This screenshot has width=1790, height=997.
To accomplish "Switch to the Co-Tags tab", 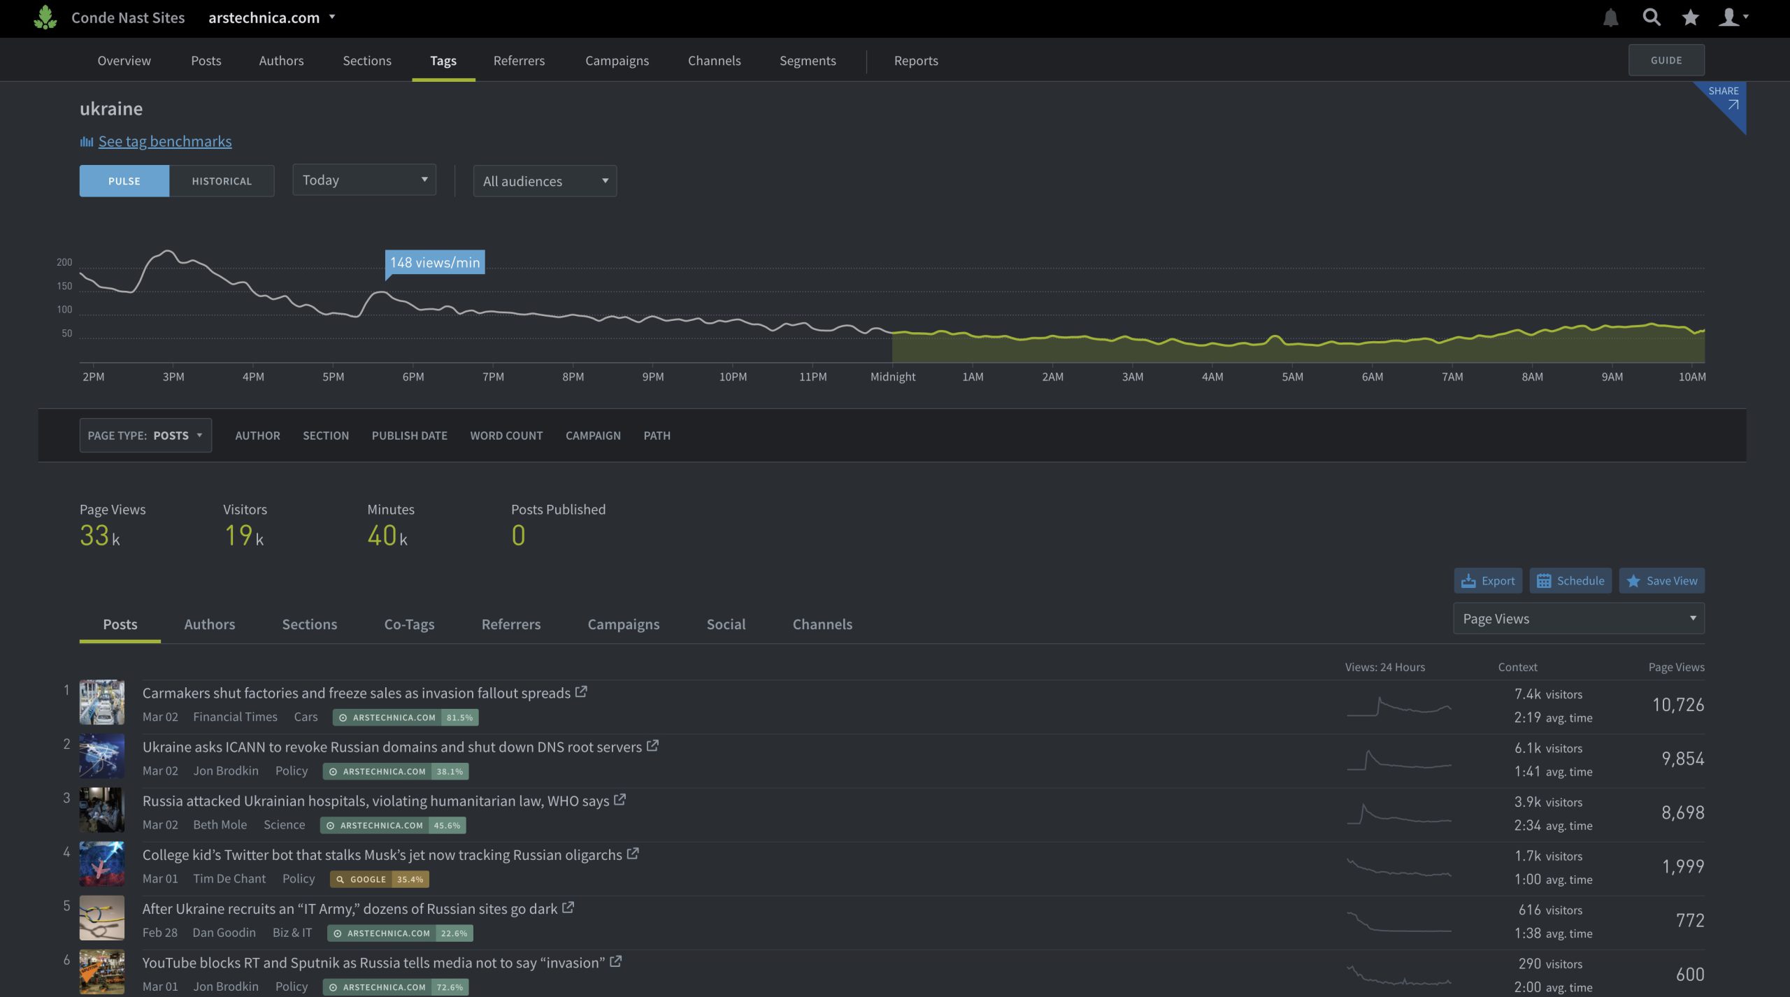I will coord(409,624).
